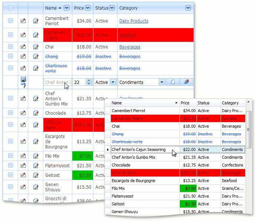Click the Confections cell in the desktop grid

click(233, 165)
